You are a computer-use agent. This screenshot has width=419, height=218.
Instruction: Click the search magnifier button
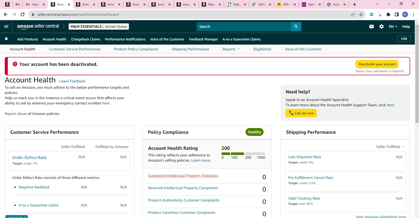click(296, 26)
